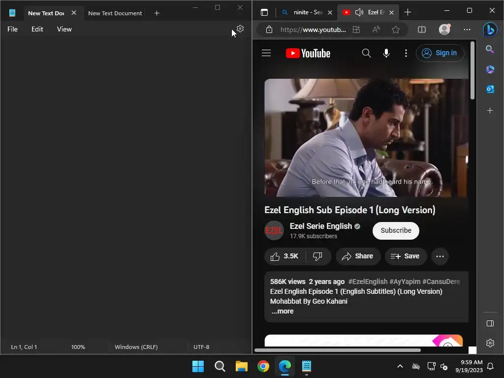Screen dimensions: 504x378
Task: Open Bing Chat sidebar button
Action: click(490, 30)
